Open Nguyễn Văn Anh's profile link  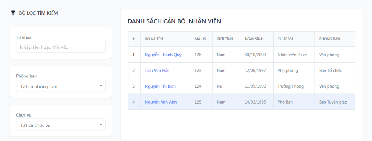click(x=161, y=102)
